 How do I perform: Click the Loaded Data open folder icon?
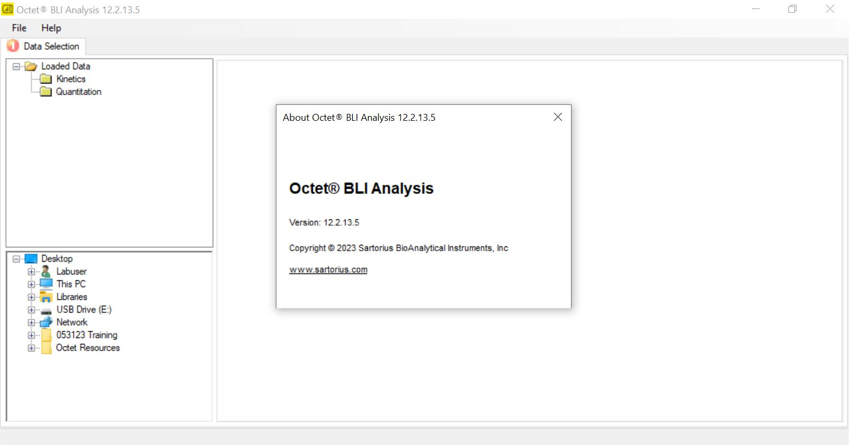click(x=31, y=66)
